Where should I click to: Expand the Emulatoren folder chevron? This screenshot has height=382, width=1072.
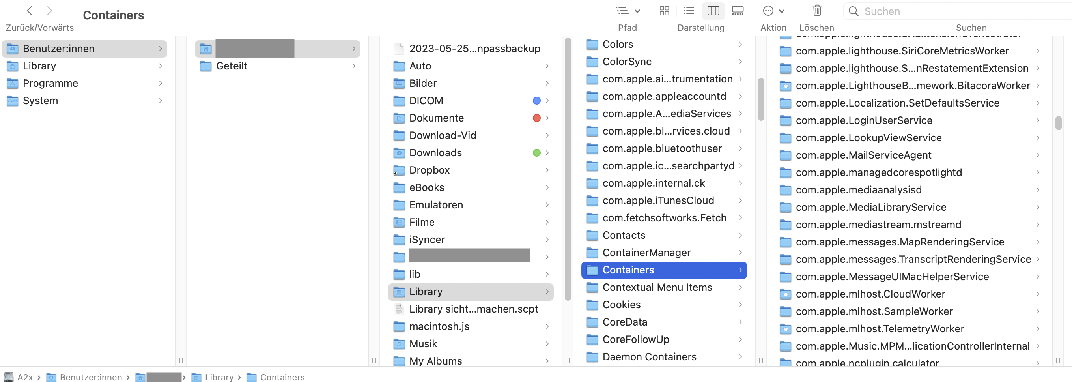[x=547, y=205]
